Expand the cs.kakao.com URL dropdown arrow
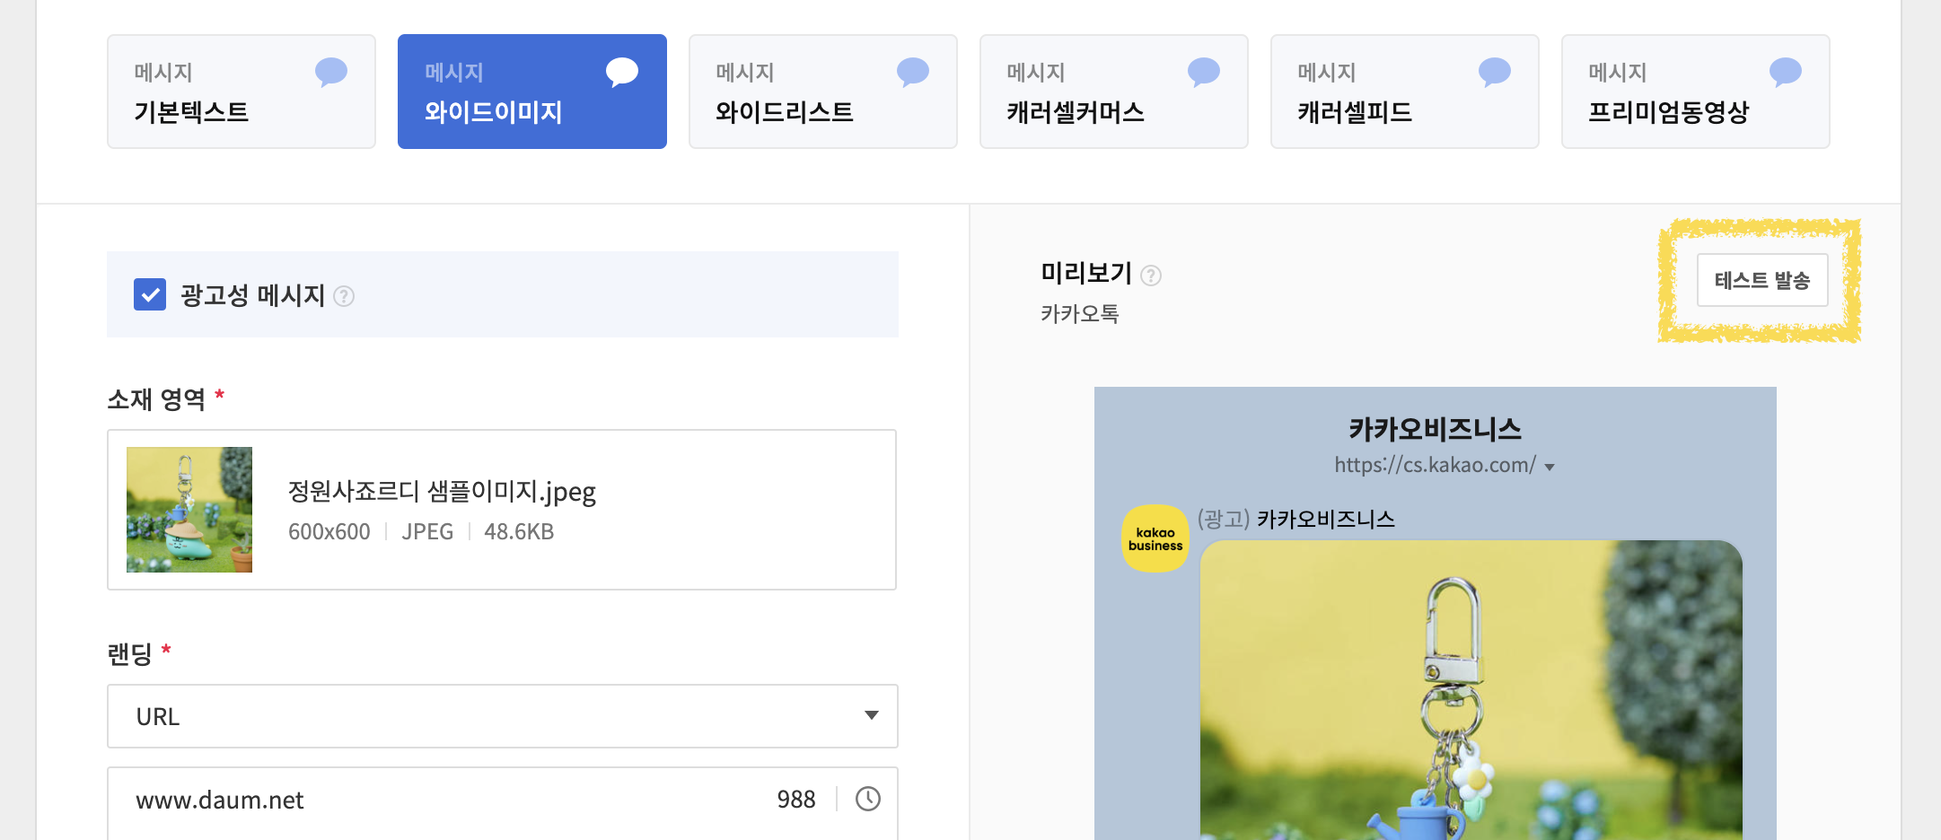 [1550, 467]
